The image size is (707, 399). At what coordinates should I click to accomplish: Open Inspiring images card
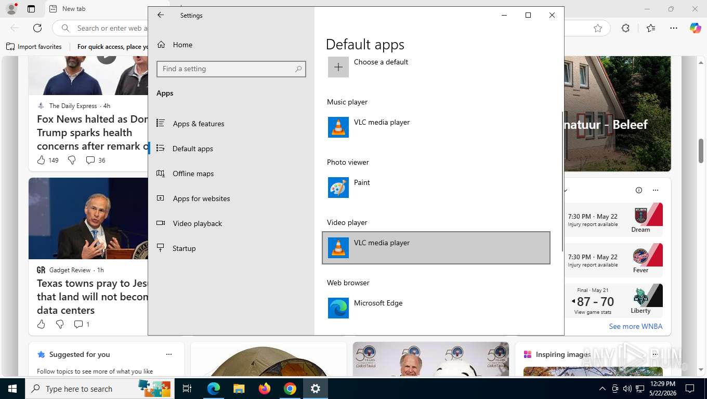(x=593, y=359)
